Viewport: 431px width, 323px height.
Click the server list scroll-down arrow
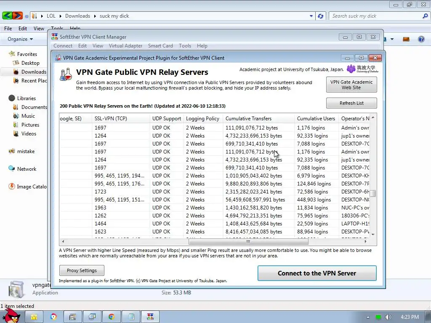(373, 234)
